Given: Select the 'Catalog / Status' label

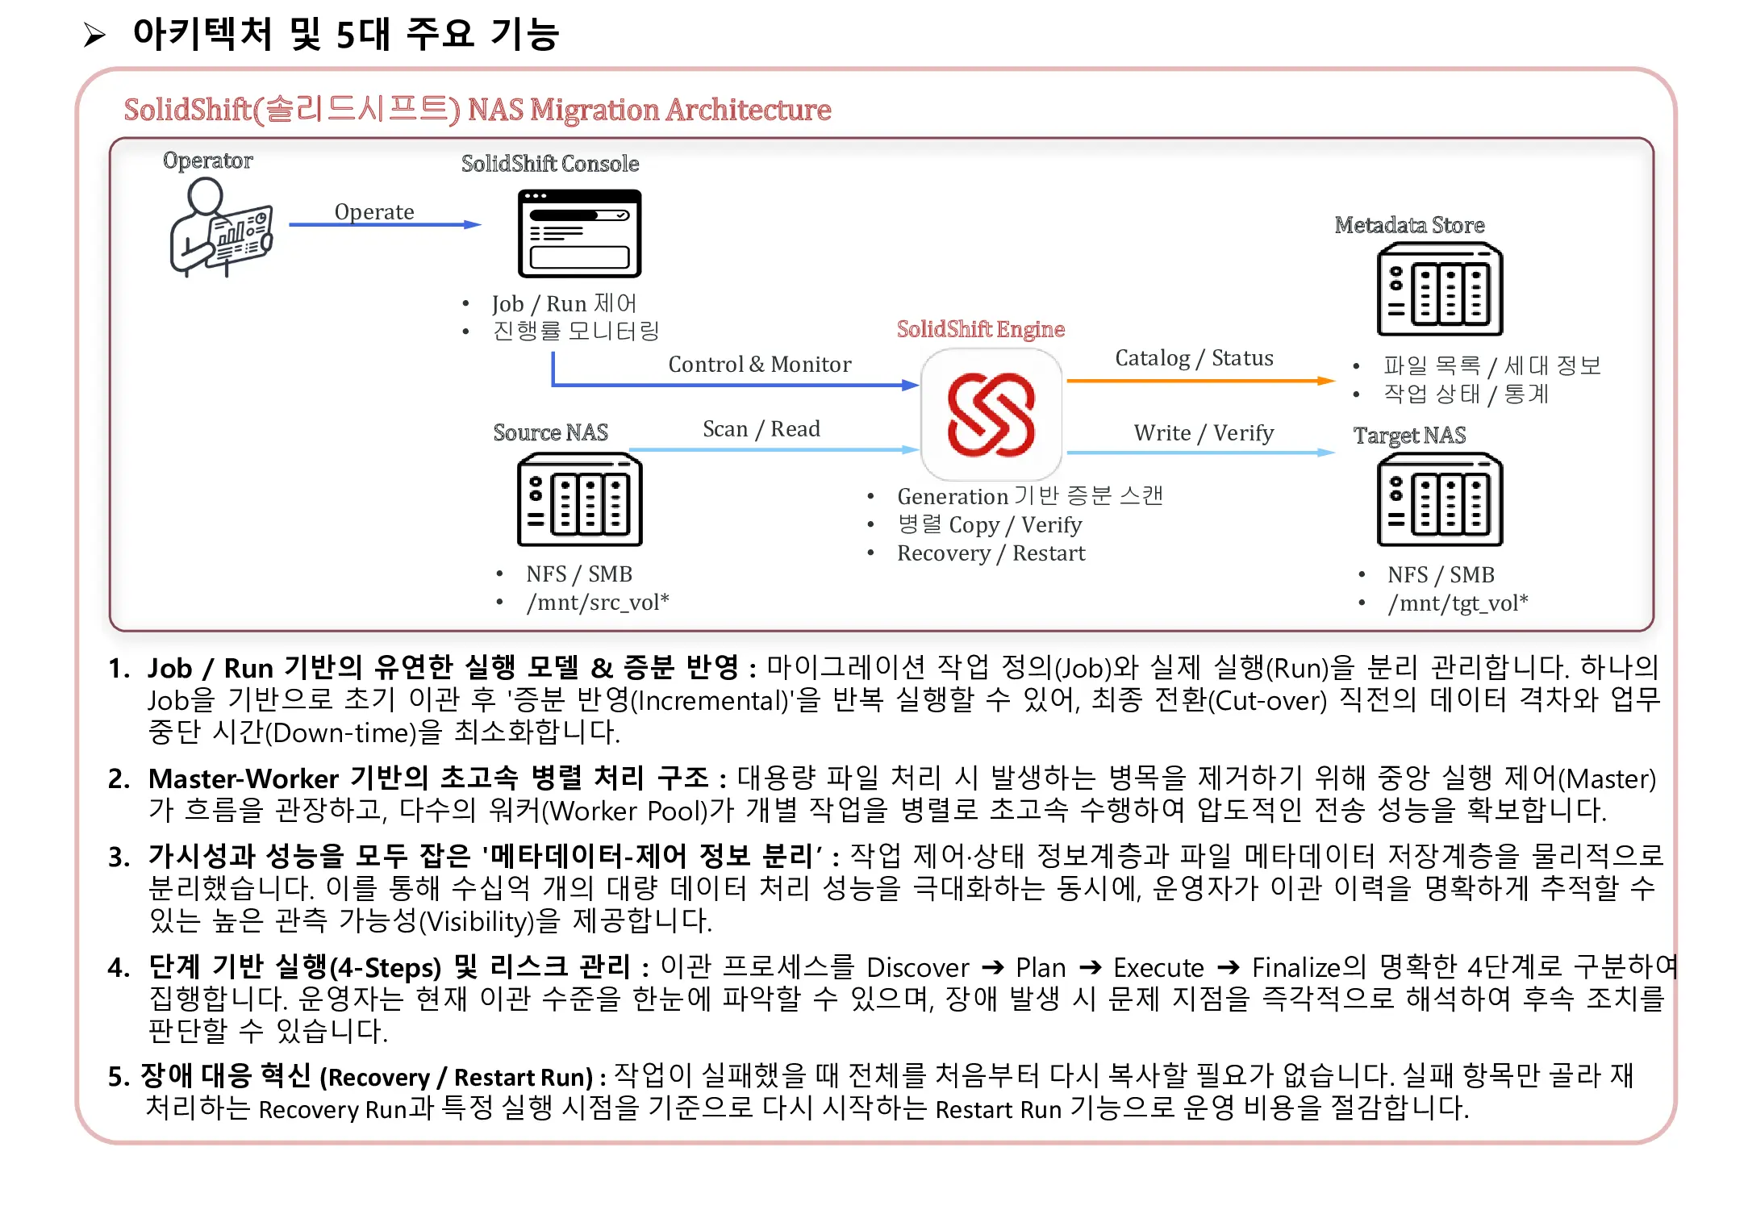Looking at the screenshot, I should 1194,358.
